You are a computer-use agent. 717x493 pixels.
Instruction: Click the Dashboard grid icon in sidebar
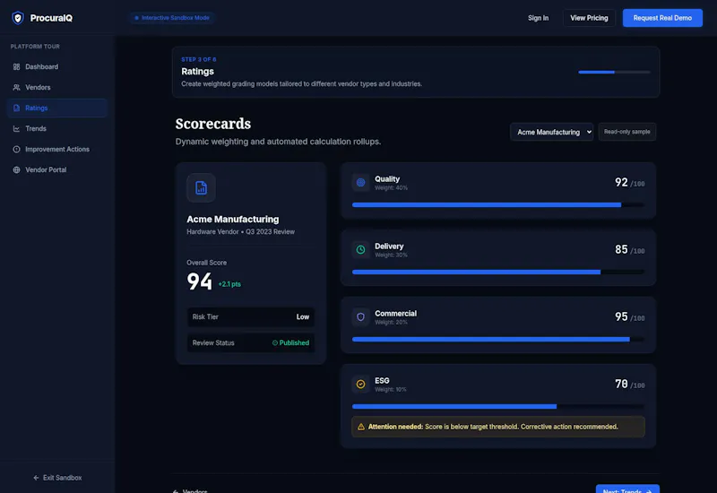[16, 66]
